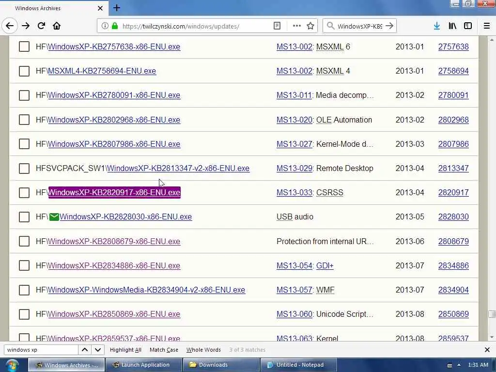
Task: Switch to the Windows Archives tab
Action: pos(54,8)
